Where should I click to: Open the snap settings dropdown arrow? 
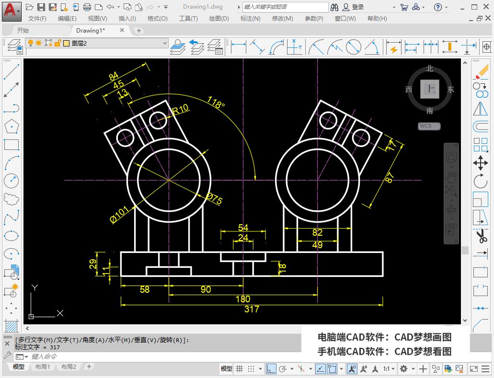click(x=260, y=369)
